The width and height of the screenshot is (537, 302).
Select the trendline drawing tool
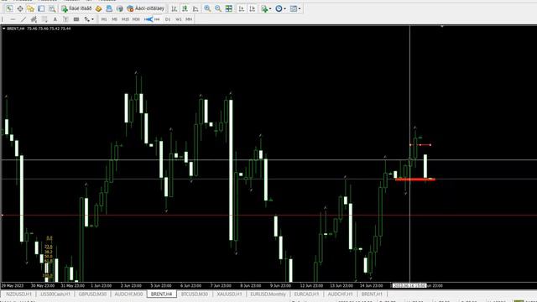pyautogui.click(x=23, y=19)
